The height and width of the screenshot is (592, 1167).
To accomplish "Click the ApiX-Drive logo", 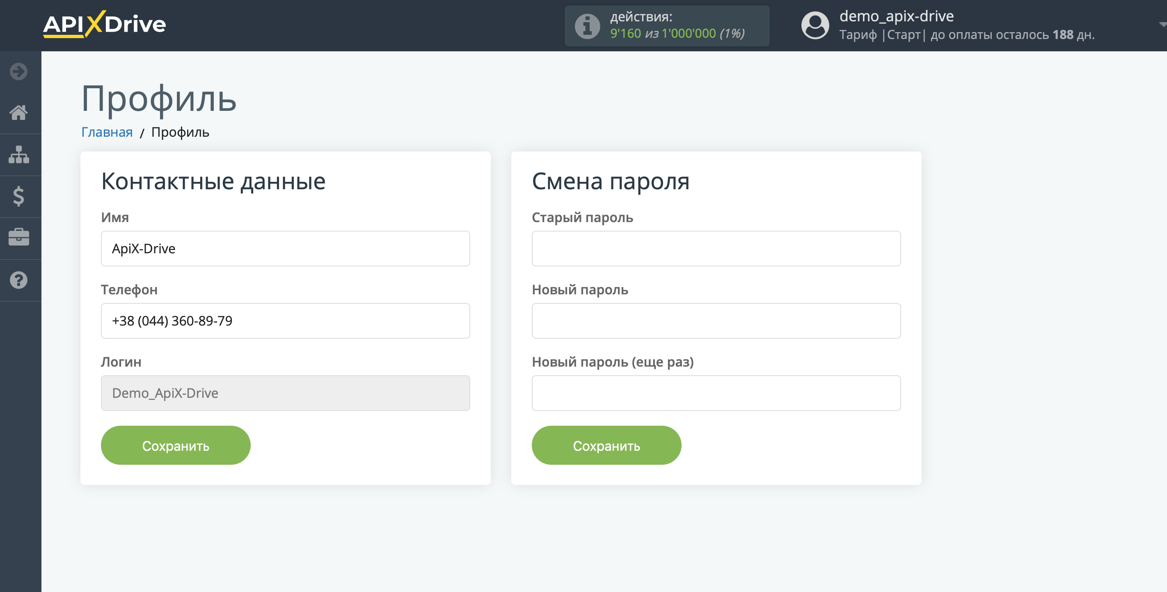I will point(105,24).
